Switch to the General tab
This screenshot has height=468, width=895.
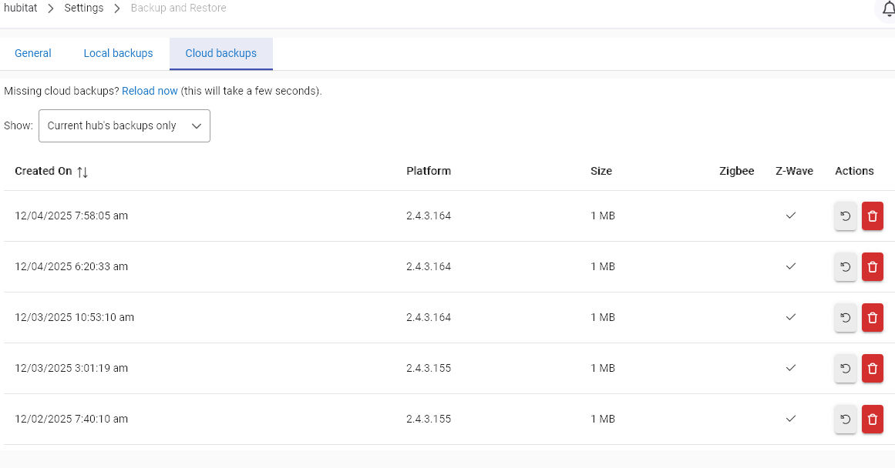coord(33,53)
